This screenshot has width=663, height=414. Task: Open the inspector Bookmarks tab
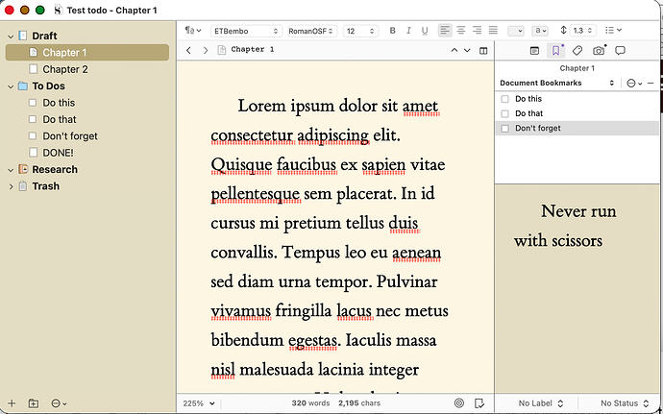(555, 51)
